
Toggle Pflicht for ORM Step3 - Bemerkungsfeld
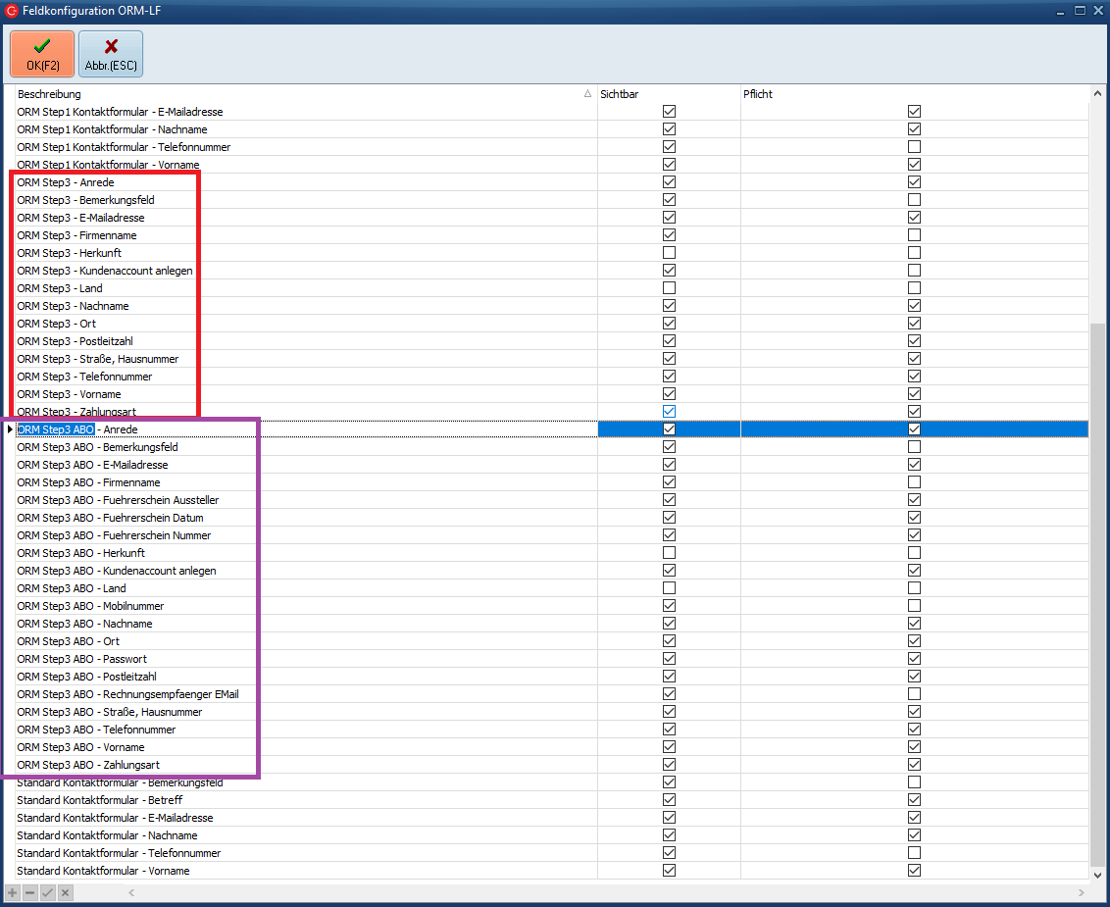914,200
